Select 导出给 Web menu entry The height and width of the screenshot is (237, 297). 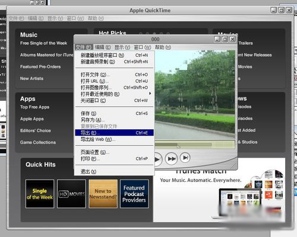114,139
